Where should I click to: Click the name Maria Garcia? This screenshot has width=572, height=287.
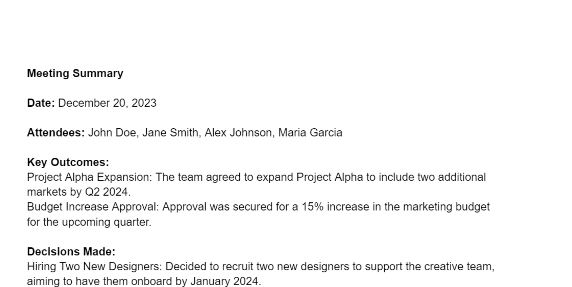[310, 133]
